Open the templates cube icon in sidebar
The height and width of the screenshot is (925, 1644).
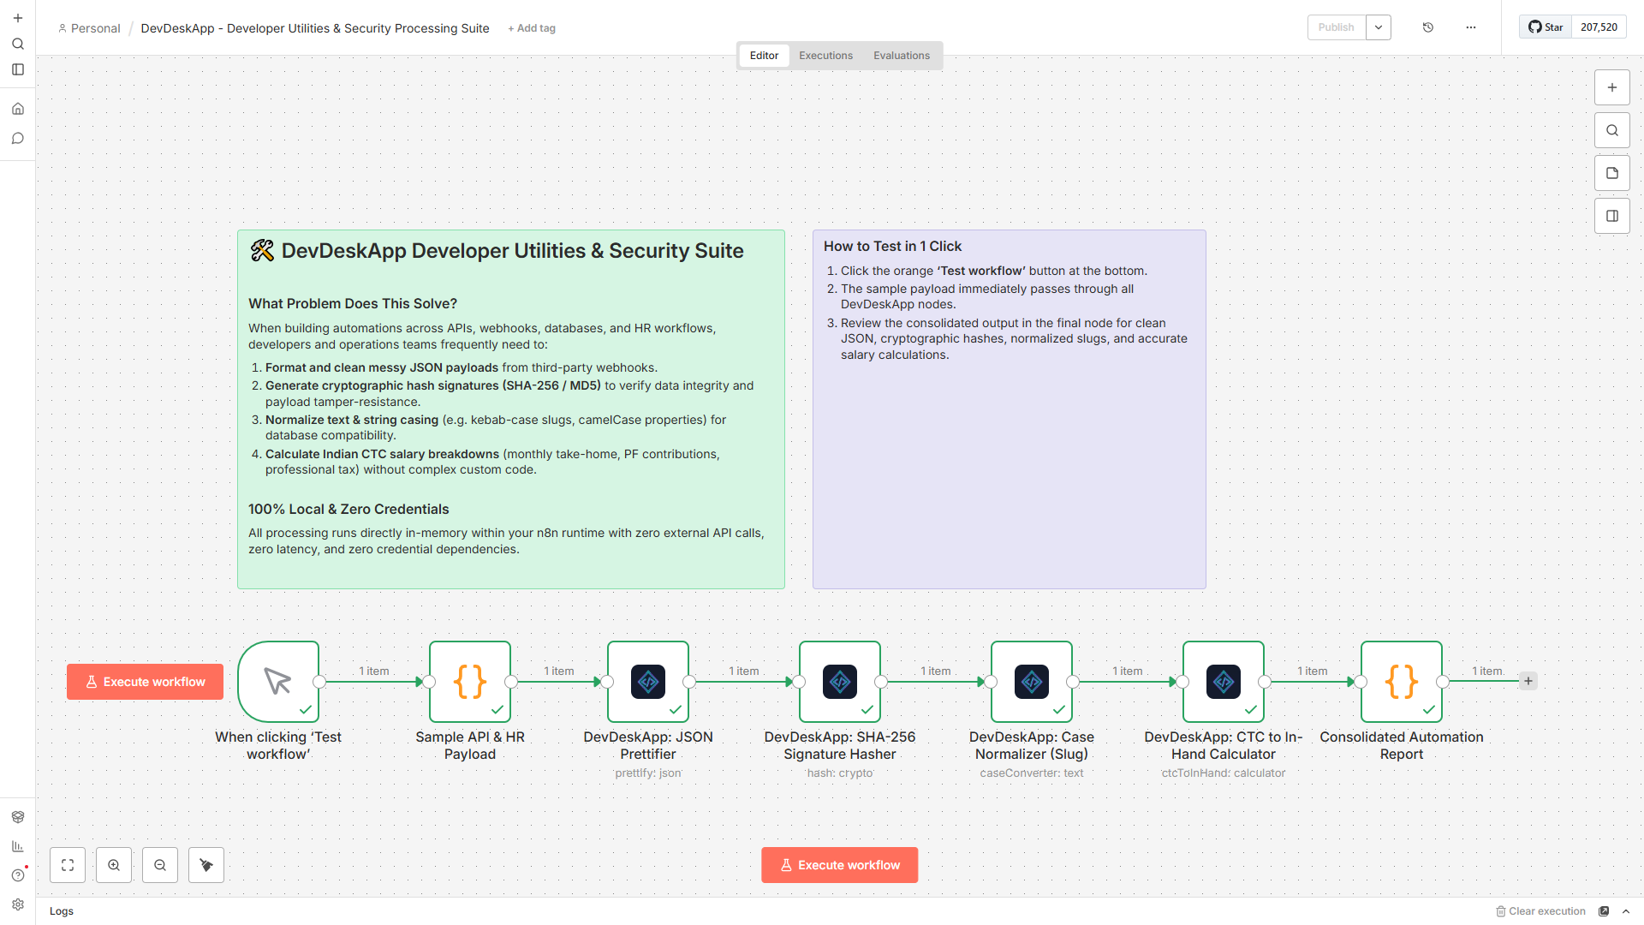coord(18,817)
